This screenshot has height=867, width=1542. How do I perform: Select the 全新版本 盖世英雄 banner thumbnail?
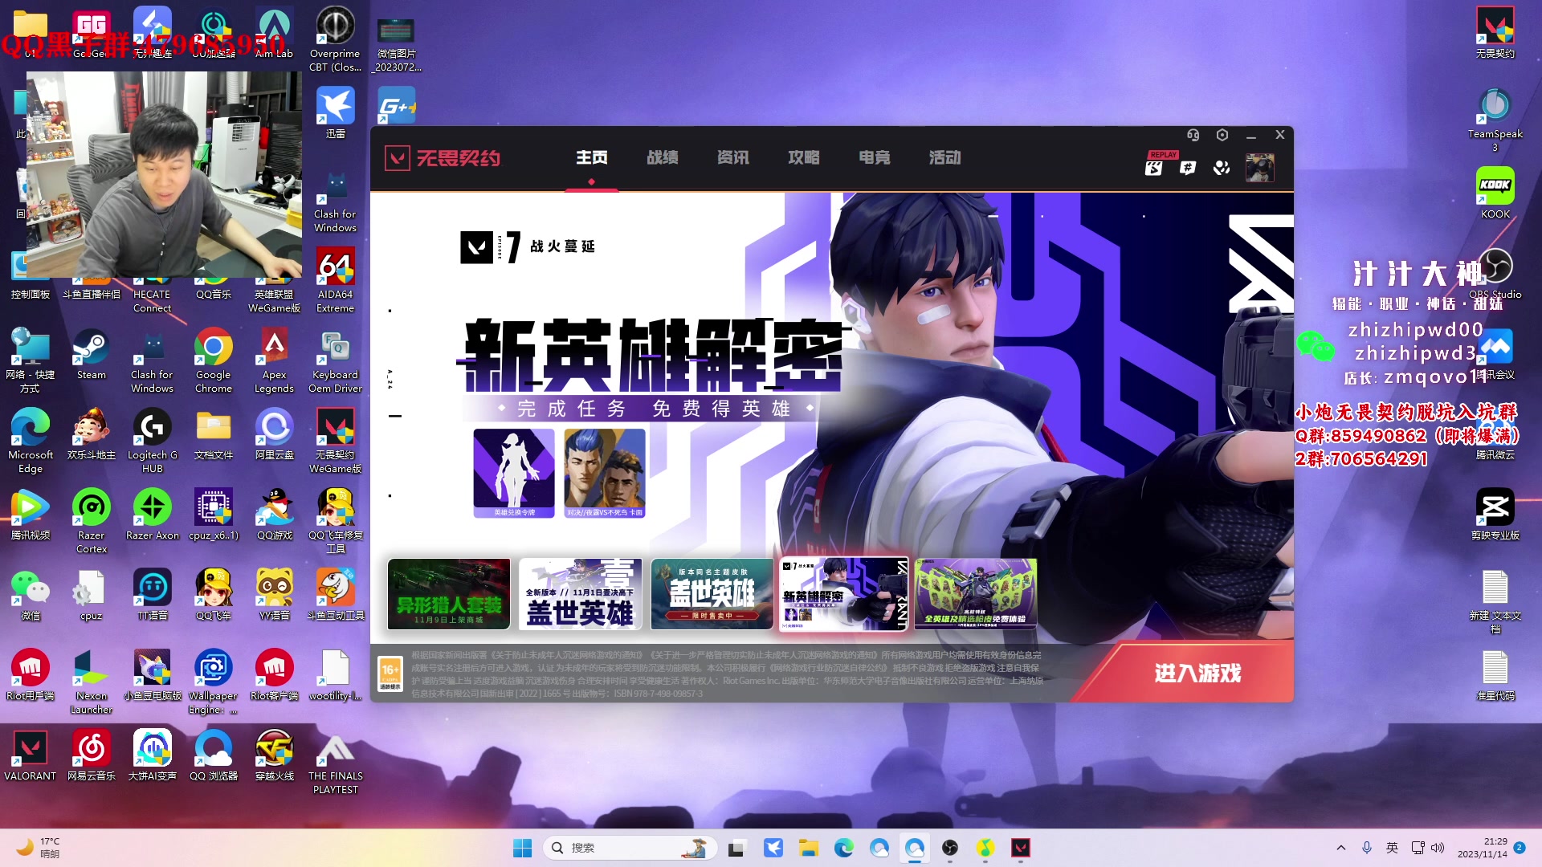[580, 594]
